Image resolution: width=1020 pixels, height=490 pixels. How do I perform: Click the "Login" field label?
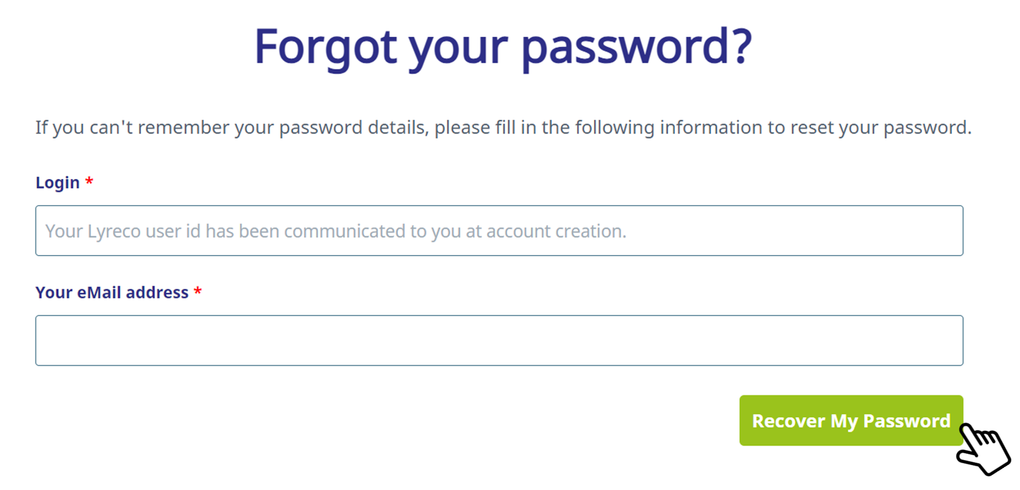(57, 183)
